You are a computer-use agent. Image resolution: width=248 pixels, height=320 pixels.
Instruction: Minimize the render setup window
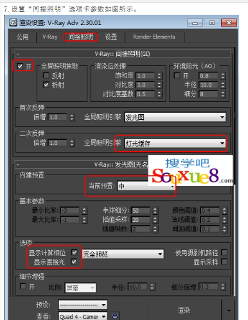click(195, 22)
